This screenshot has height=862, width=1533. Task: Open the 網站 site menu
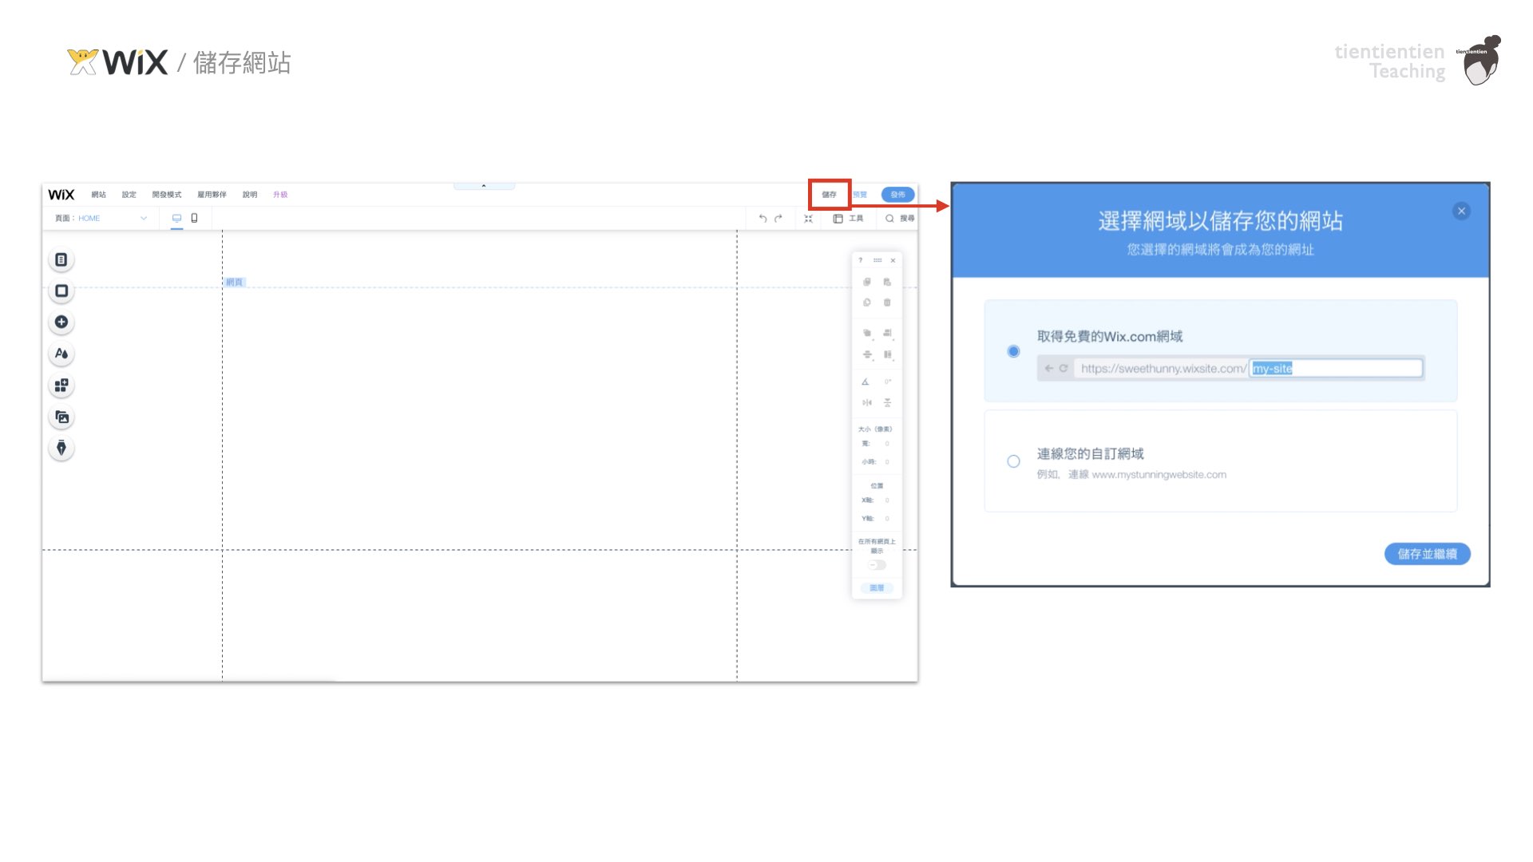[x=98, y=195]
